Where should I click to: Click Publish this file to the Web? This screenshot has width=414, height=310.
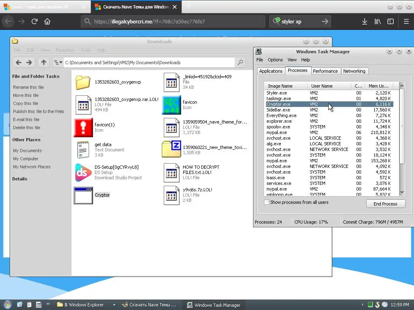tap(38, 111)
